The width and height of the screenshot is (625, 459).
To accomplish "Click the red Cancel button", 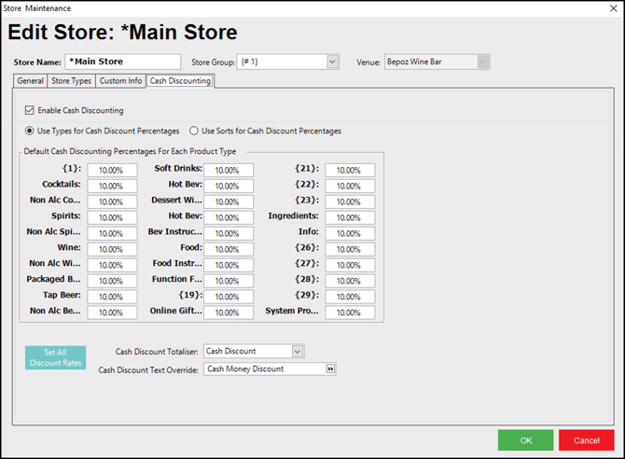I will tap(586, 440).
